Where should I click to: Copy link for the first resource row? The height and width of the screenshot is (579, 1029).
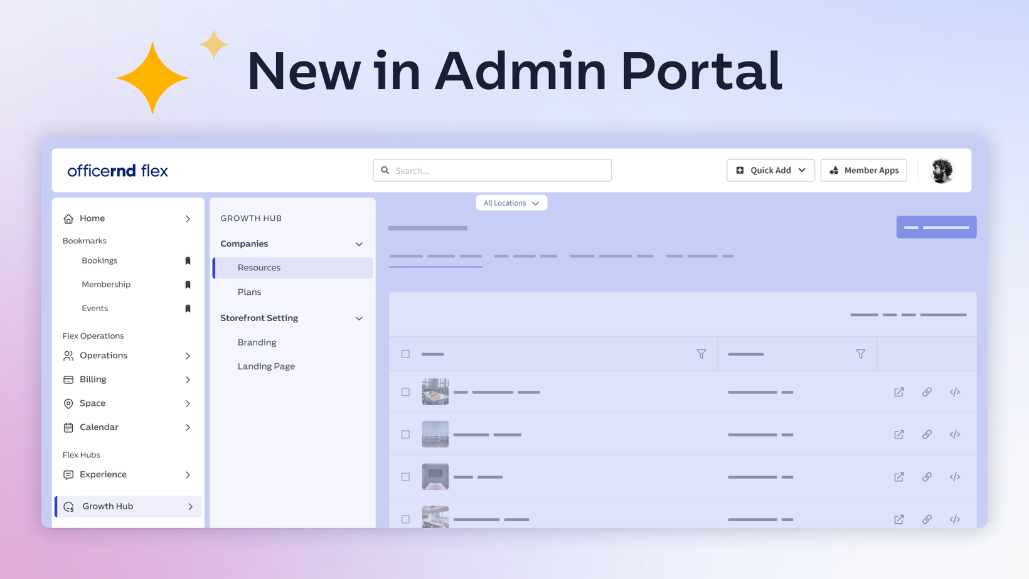click(x=927, y=392)
